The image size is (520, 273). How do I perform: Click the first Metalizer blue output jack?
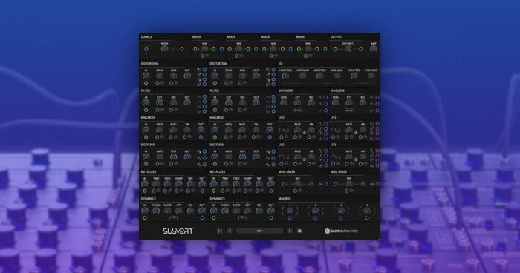pos(202,191)
